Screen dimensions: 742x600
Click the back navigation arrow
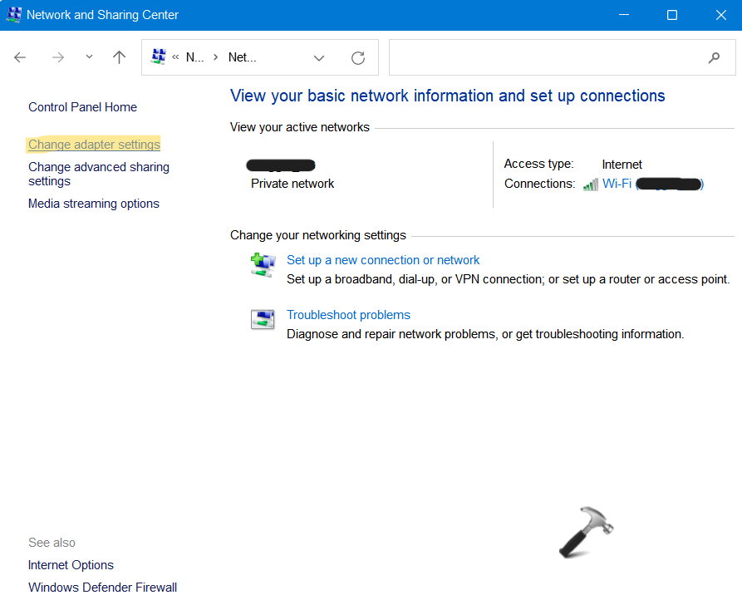[20, 57]
